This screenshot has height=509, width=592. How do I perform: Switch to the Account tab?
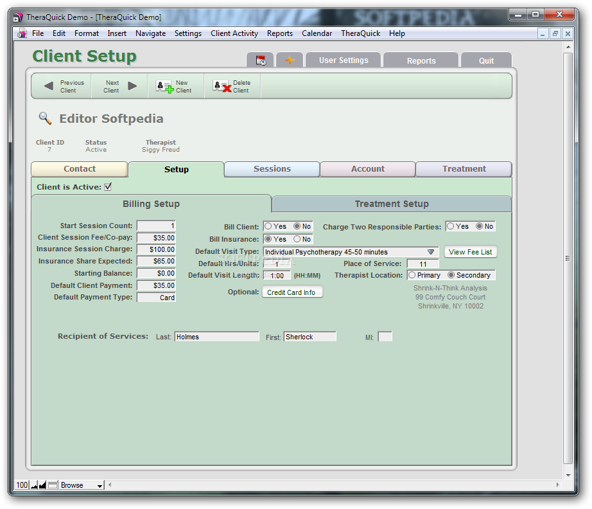(x=368, y=169)
